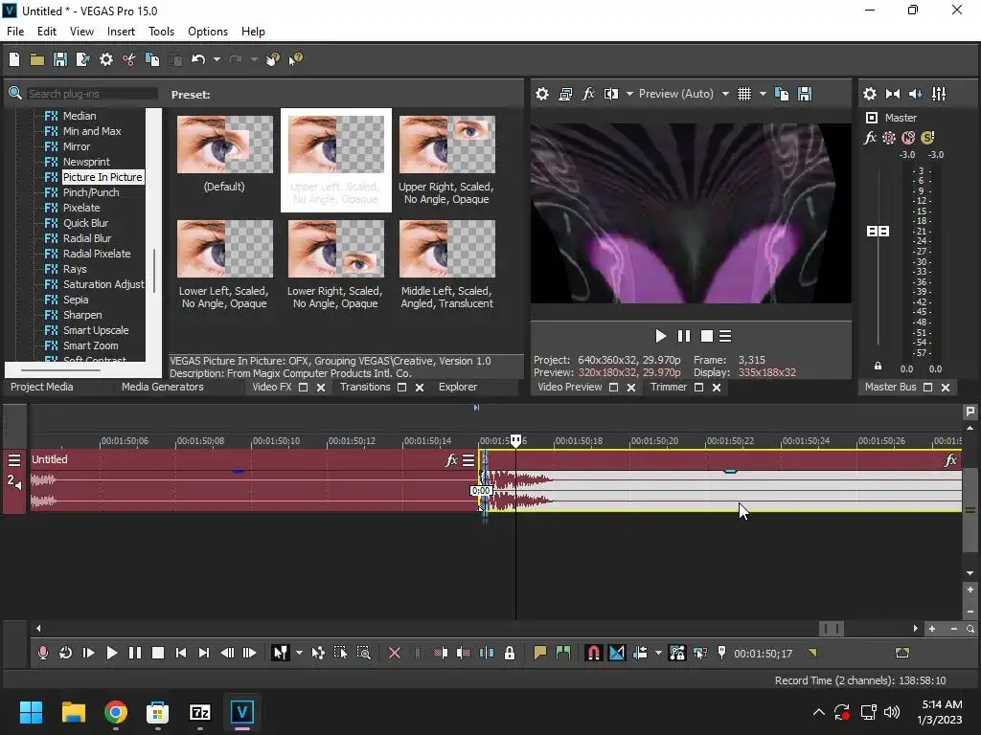Copy selection using main toolbar copy icon
The height and width of the screenshot is (735, 981).
[152, 59]
